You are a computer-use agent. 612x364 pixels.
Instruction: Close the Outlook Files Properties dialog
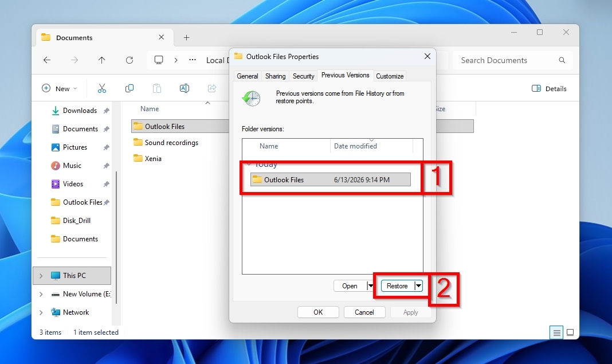coord(427,56)
